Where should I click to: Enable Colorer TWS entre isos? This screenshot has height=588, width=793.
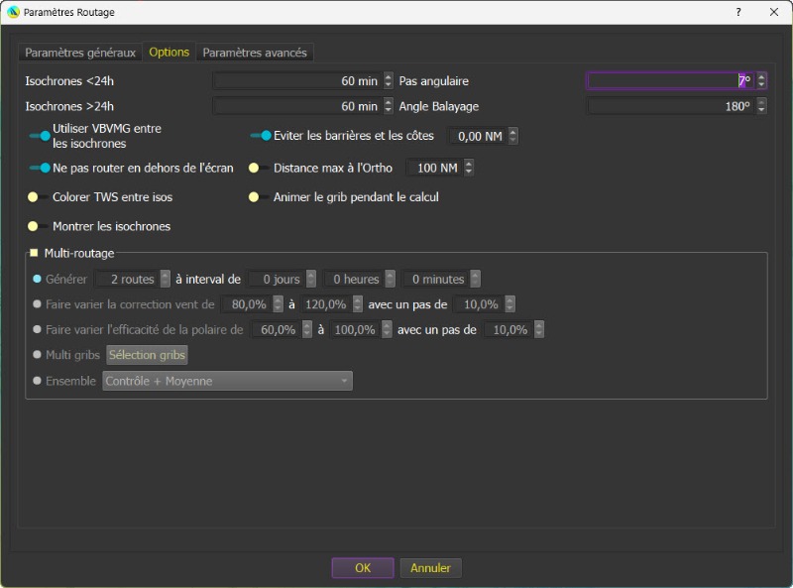(x=38, y=197)
